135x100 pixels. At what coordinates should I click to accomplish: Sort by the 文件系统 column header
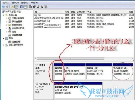coord(81,12)
